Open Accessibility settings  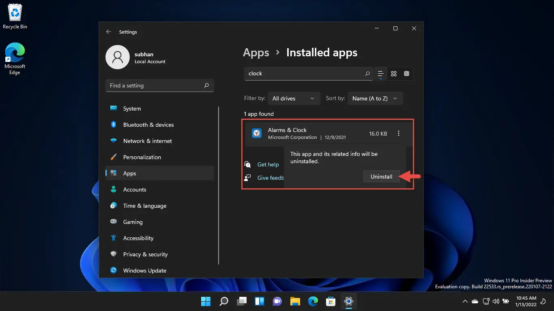coord(159,238)
